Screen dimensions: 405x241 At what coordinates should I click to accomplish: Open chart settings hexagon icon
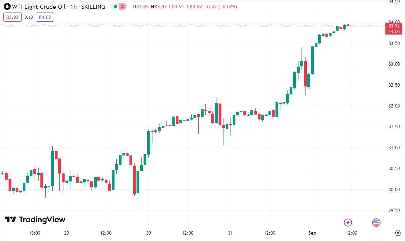(x=398, y=233)
